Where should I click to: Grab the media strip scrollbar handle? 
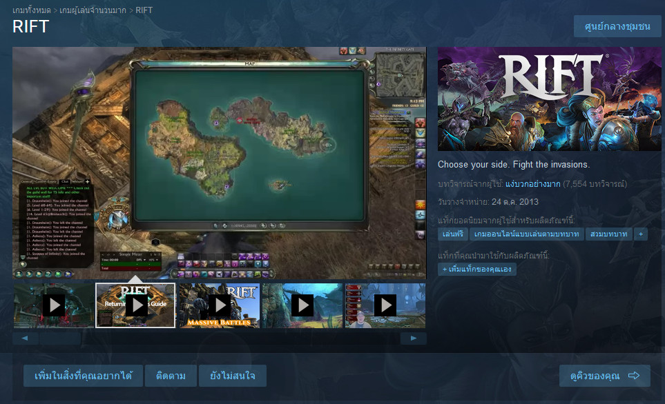[x=60, y=338]
